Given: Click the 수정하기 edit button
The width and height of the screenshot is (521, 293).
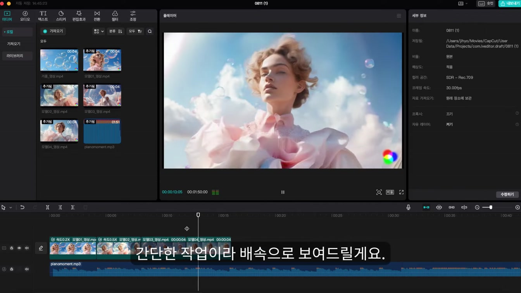Looking at the screenshot, I should (507, 195).
